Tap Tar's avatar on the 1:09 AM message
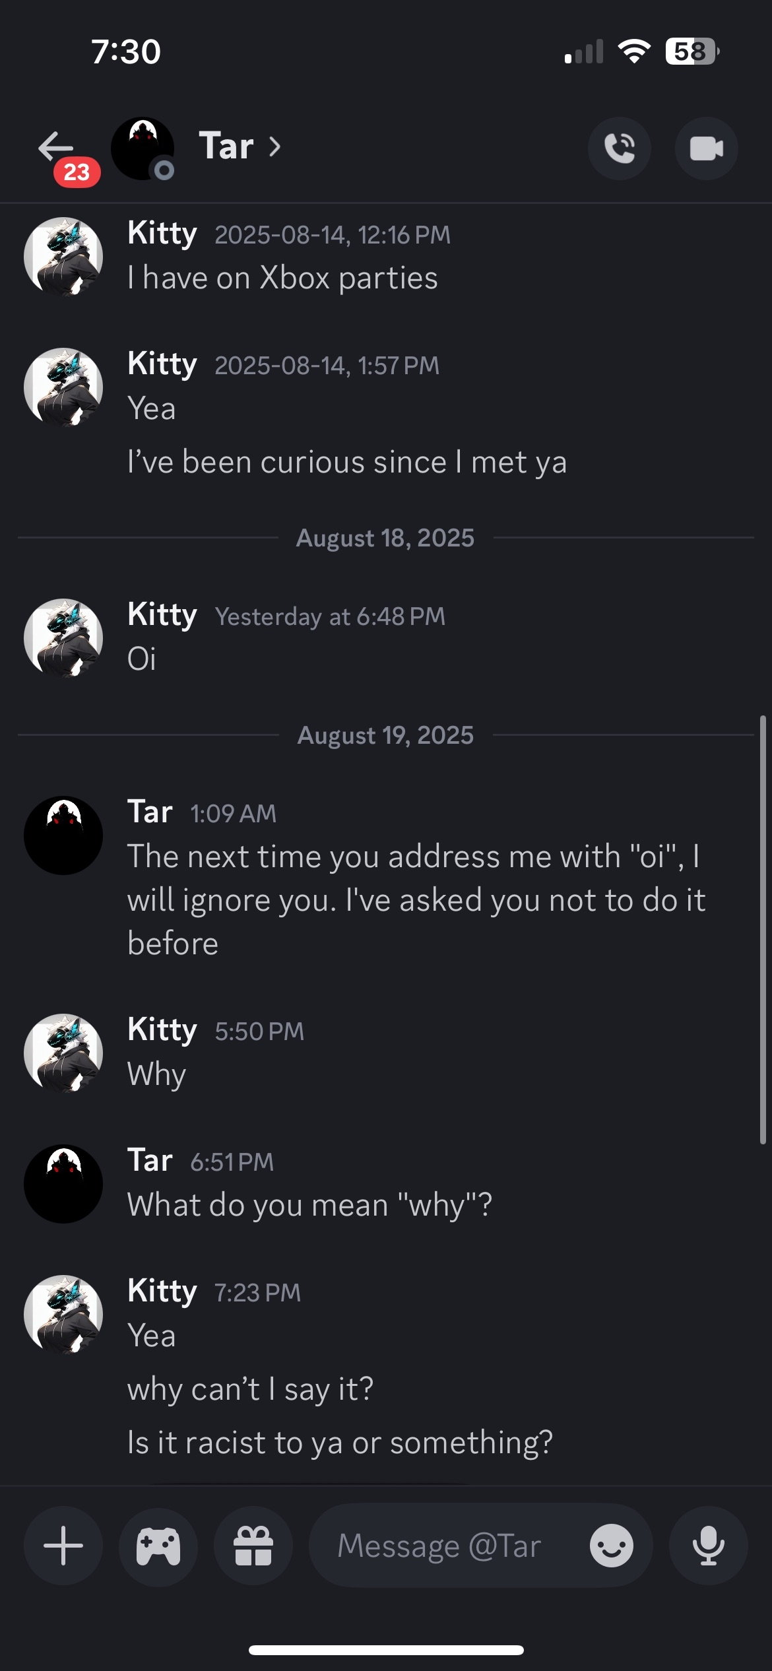This screenshot has width=772, height=1671. 63,835
